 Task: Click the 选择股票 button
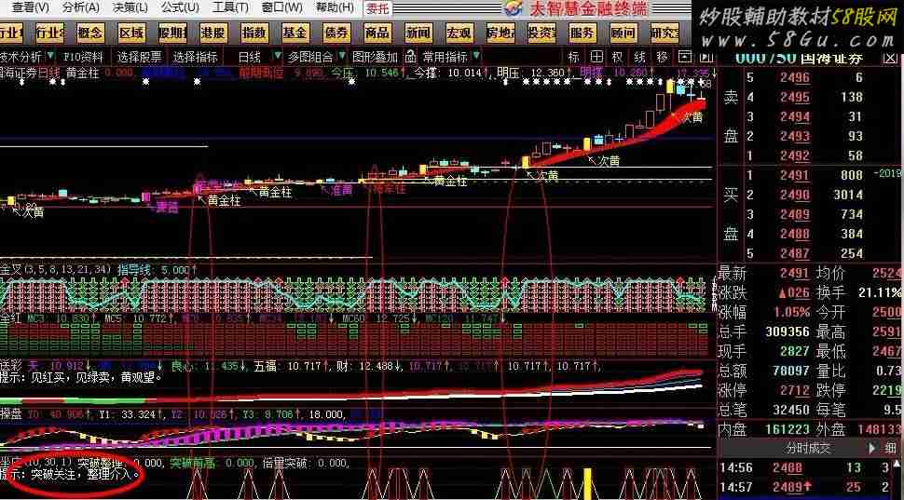point(140,57)
